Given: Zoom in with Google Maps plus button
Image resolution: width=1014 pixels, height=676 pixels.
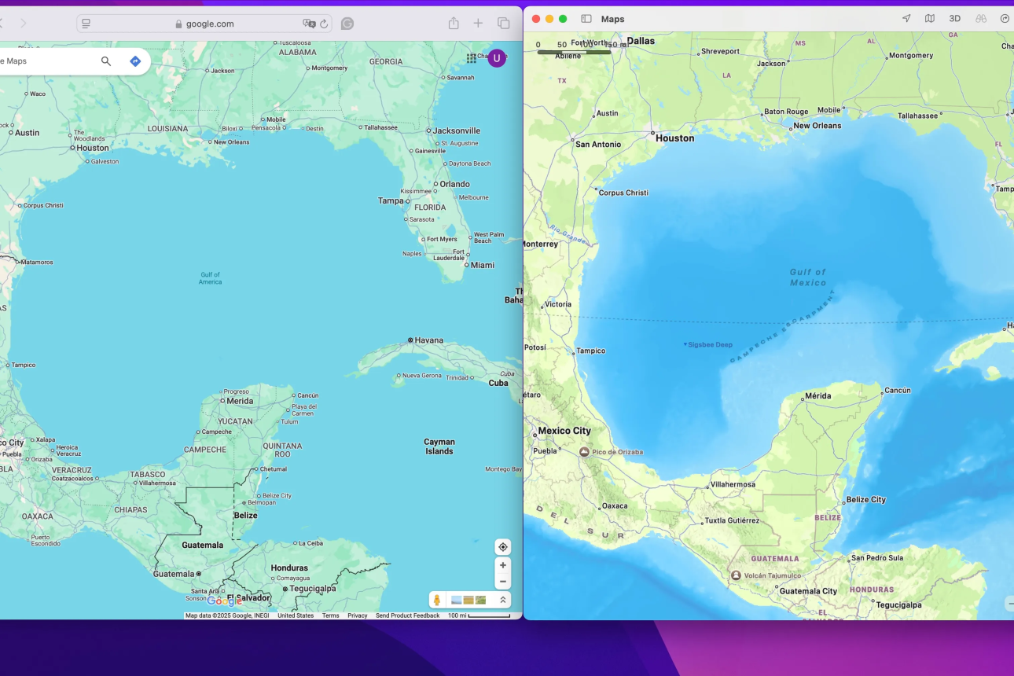Looking at the screenshot, I should [503, 565].
